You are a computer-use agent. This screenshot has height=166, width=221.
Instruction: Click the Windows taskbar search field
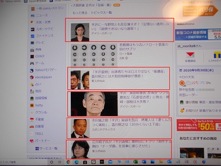click(22, 162)
